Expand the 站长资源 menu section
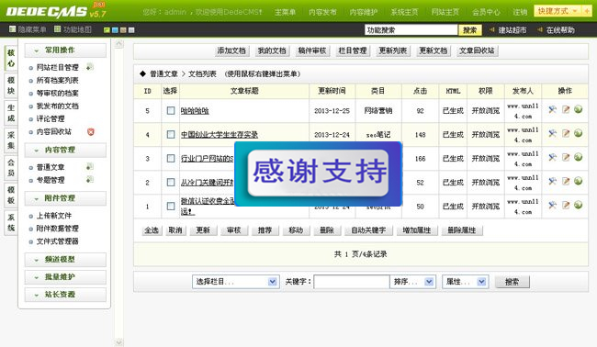This screenshot has height=347, width=597. click(x=65, y=295)
